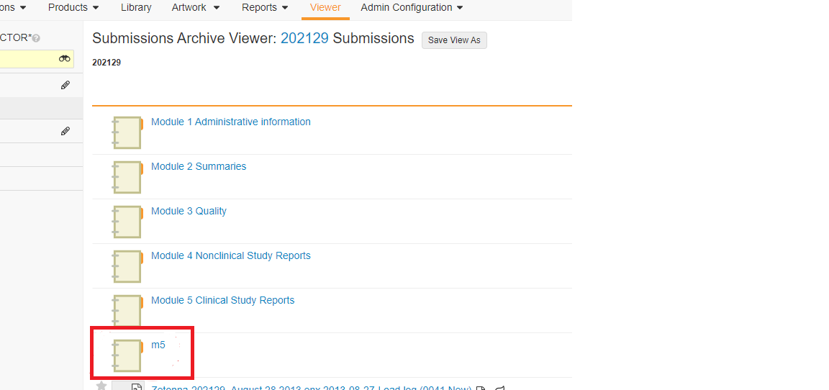Expand the Reports dropdown menu
829x390 pixels.
click(x=265, y=8)
